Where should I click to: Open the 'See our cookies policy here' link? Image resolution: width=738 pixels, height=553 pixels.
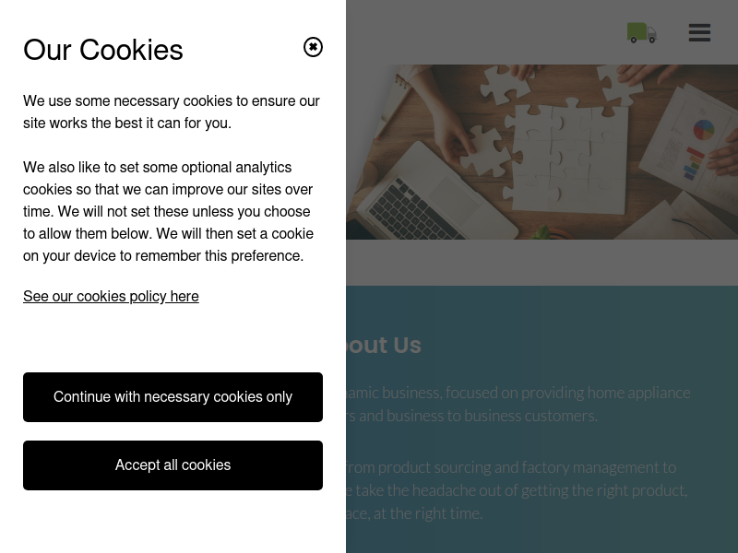pos(111,296)
